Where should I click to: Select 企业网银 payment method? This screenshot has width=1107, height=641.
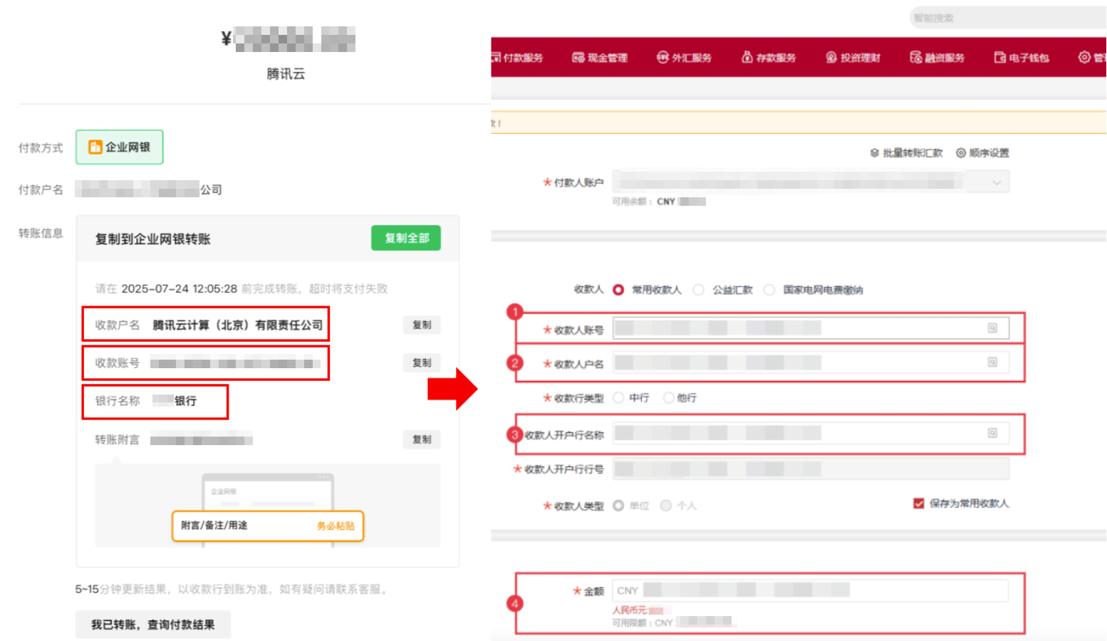point(120,147)
